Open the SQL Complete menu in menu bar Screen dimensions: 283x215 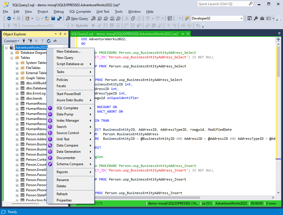(x=80, y=12)
